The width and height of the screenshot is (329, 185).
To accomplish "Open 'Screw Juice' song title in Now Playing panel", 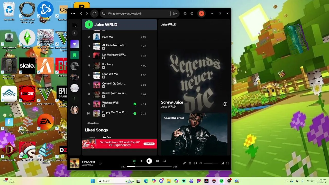I will [172, 102].
